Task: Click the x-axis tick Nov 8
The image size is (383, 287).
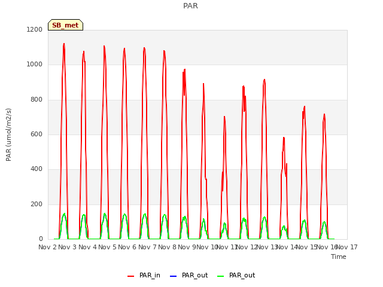Action: click(167, 247)
